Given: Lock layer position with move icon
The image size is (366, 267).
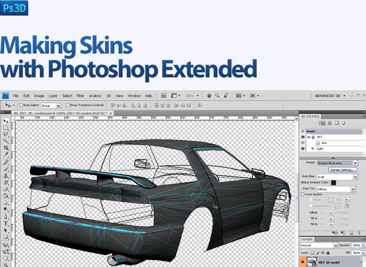Looking at the screenshot, I should [x=323, y=253].
